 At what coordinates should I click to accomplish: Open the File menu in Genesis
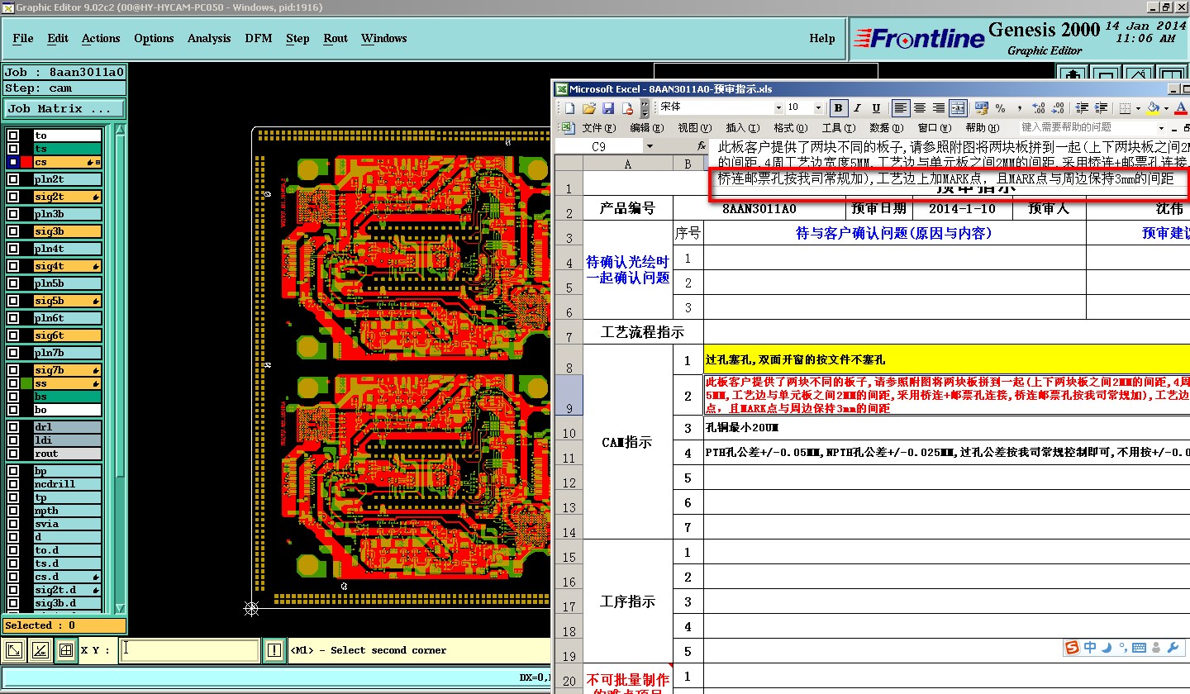pos(23,38)
